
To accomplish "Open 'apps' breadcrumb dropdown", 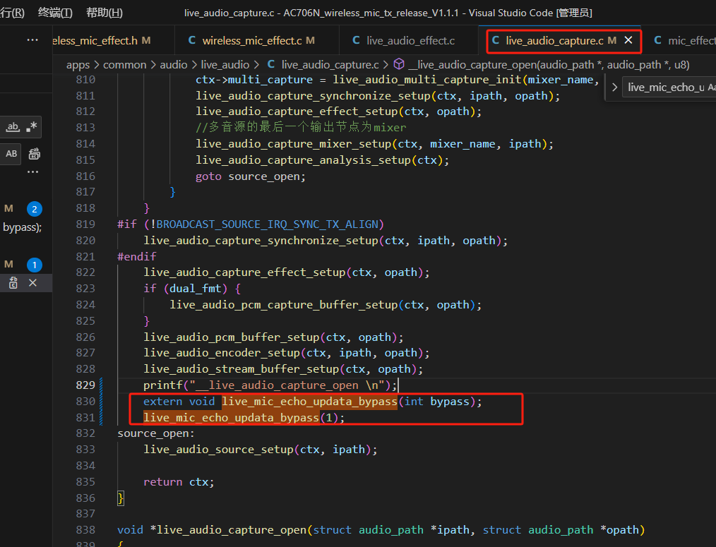I will (x=78, y=65).
